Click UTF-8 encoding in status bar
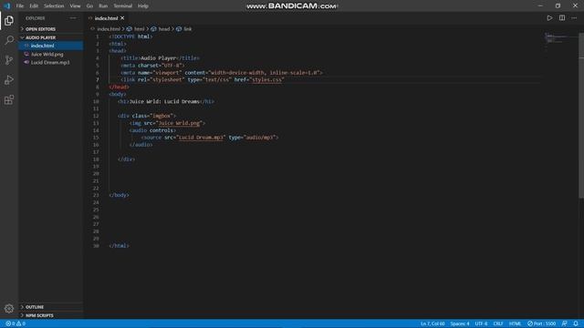 coord(481,323)
